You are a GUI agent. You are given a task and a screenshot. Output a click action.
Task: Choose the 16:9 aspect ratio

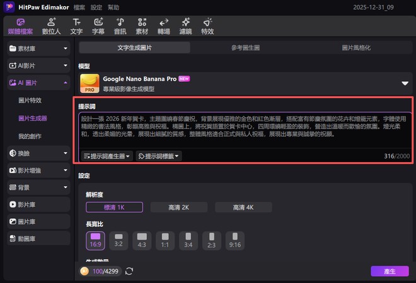(x=96, y=241)
